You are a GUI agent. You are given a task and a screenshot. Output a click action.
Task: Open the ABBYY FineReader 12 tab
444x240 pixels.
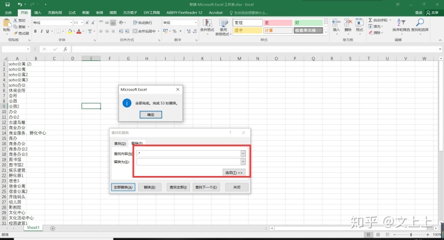(x=184, y=13)
